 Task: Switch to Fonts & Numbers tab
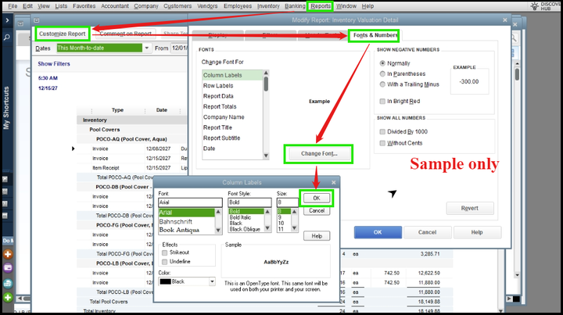pyautogui.click(x=374, y=35)
